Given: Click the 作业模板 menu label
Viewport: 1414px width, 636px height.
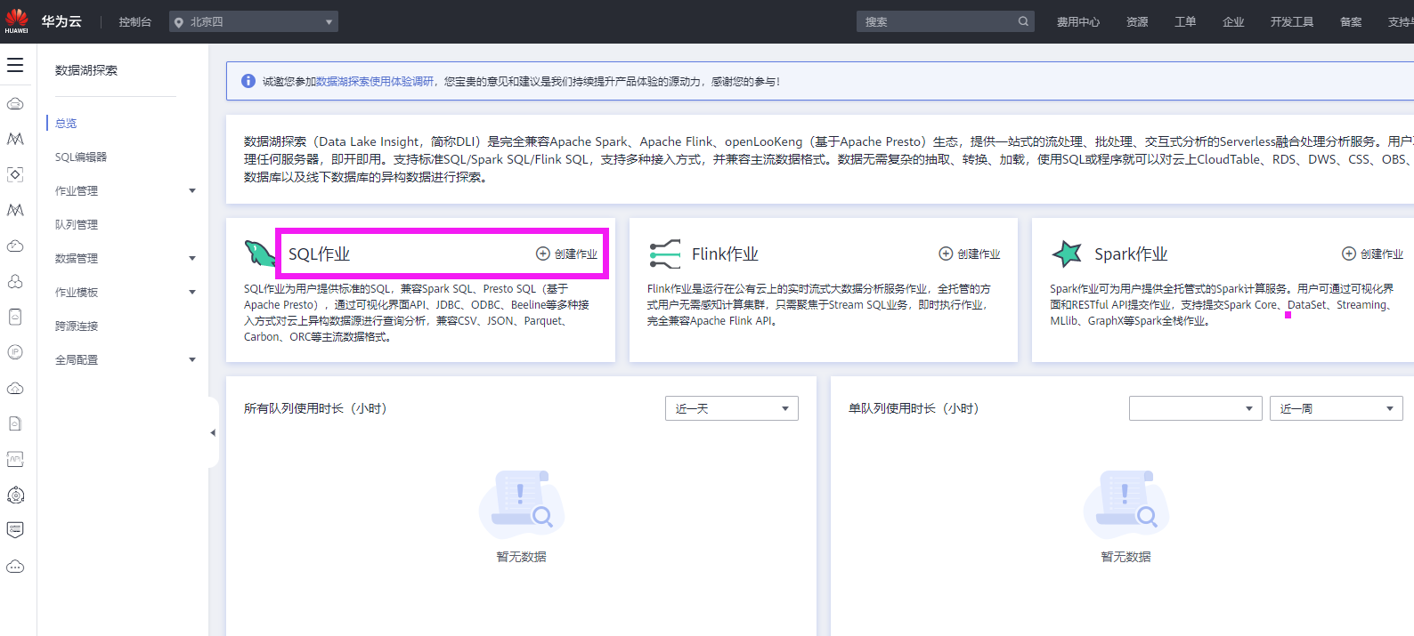Looking at the screenshot, I should tap(77, 292).
